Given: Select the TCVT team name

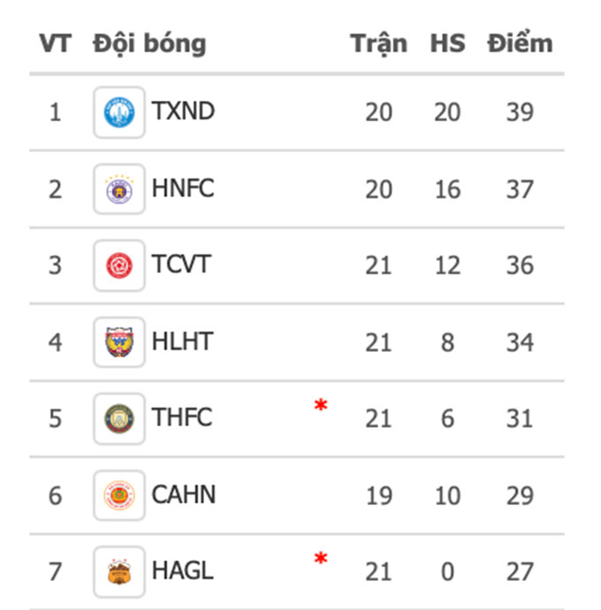Looking at the screenshot, I should tap(181, 264).
